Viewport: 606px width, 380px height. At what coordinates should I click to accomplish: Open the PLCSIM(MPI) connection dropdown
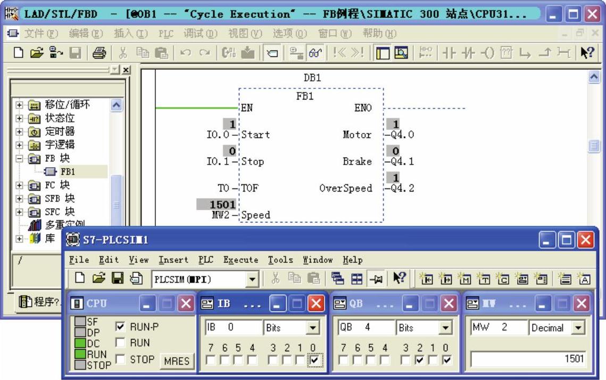click(252, 279)
